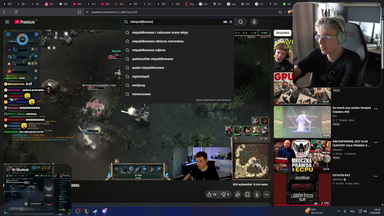Select suggestion "niepublikowane i zakazane sceny ekipy"
The image size is (384, 216).
pos(177,32)
